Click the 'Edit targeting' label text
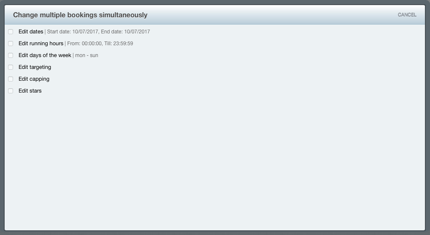Viewport: 430px width, 235px height. click(35, 67)
